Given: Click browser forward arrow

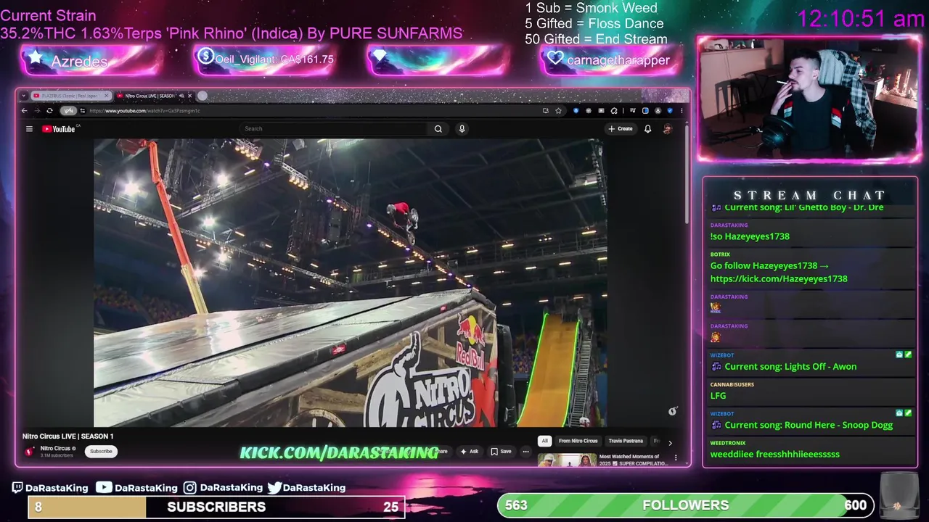Looking at the screenshot, I should click(x=36, y=111).
